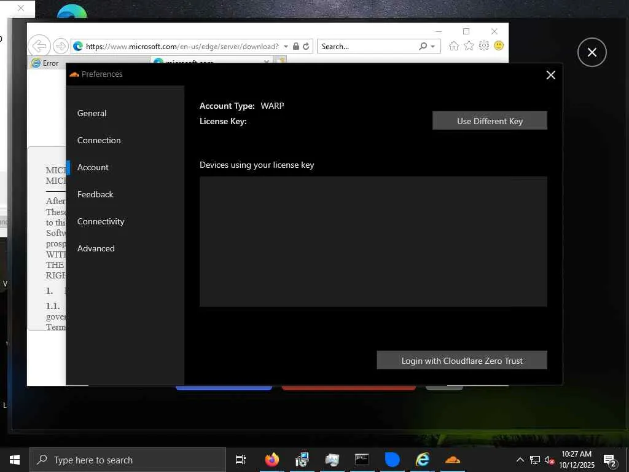Click the Account Type WARP text
The height and width of the screenshot is (472, 629).
[x=242, y=106]
